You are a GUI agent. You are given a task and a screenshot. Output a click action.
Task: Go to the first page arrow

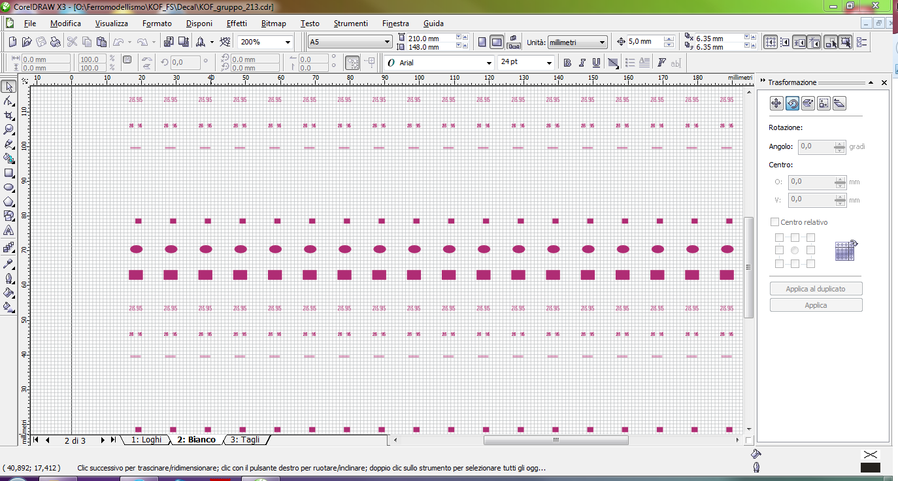coord(36,440)
